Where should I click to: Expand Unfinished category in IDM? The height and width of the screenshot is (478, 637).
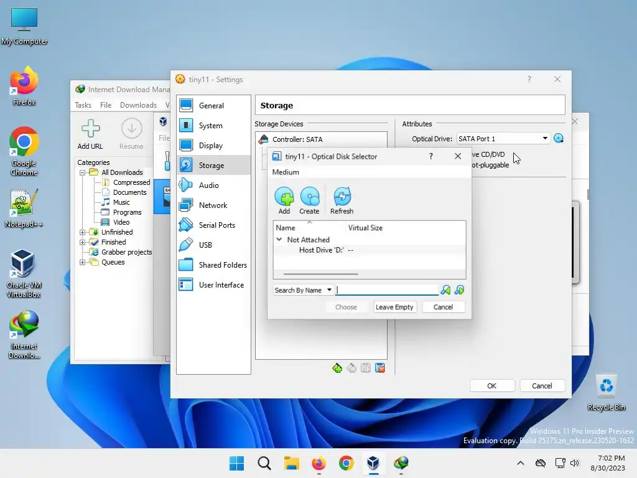coord(83,232)
